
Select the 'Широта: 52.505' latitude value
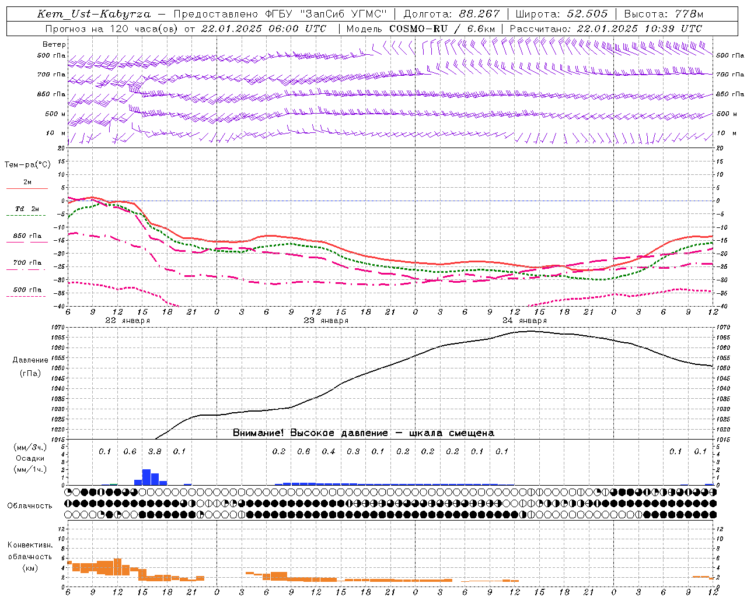pos(562,14)
